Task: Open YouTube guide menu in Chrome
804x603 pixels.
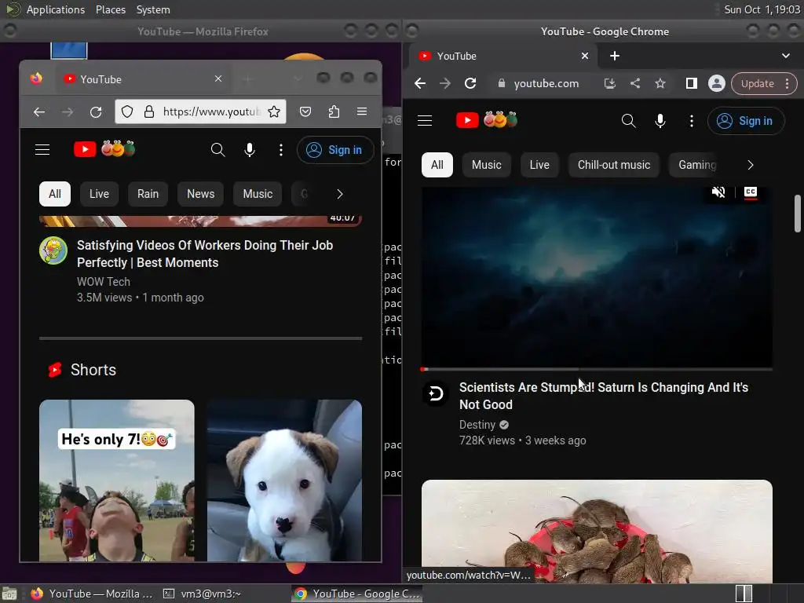Action: coord(425,120)
